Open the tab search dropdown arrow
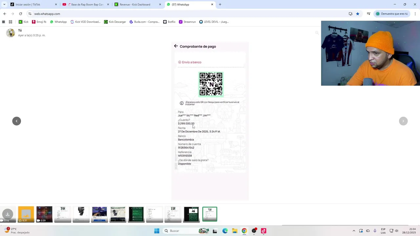Viewport: 420px width, 236px height. point(4,4)
